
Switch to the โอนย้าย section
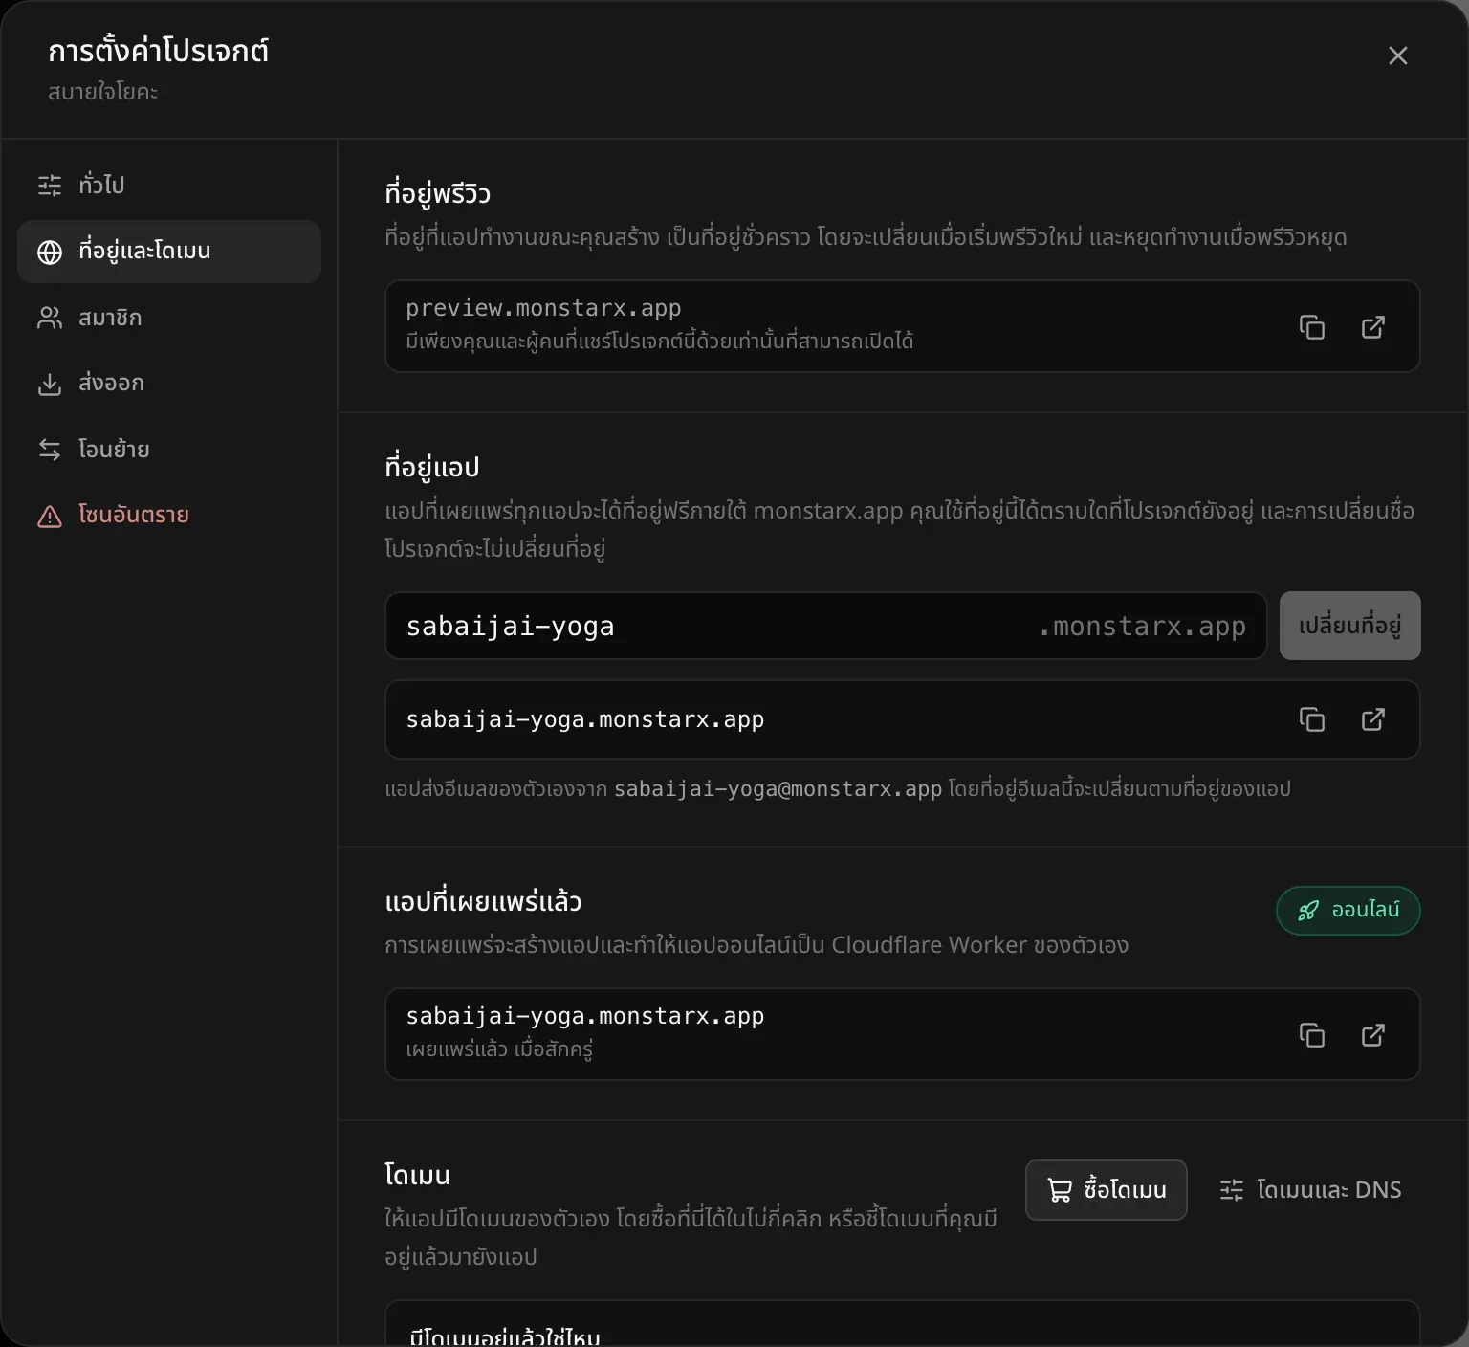[169, 449]
